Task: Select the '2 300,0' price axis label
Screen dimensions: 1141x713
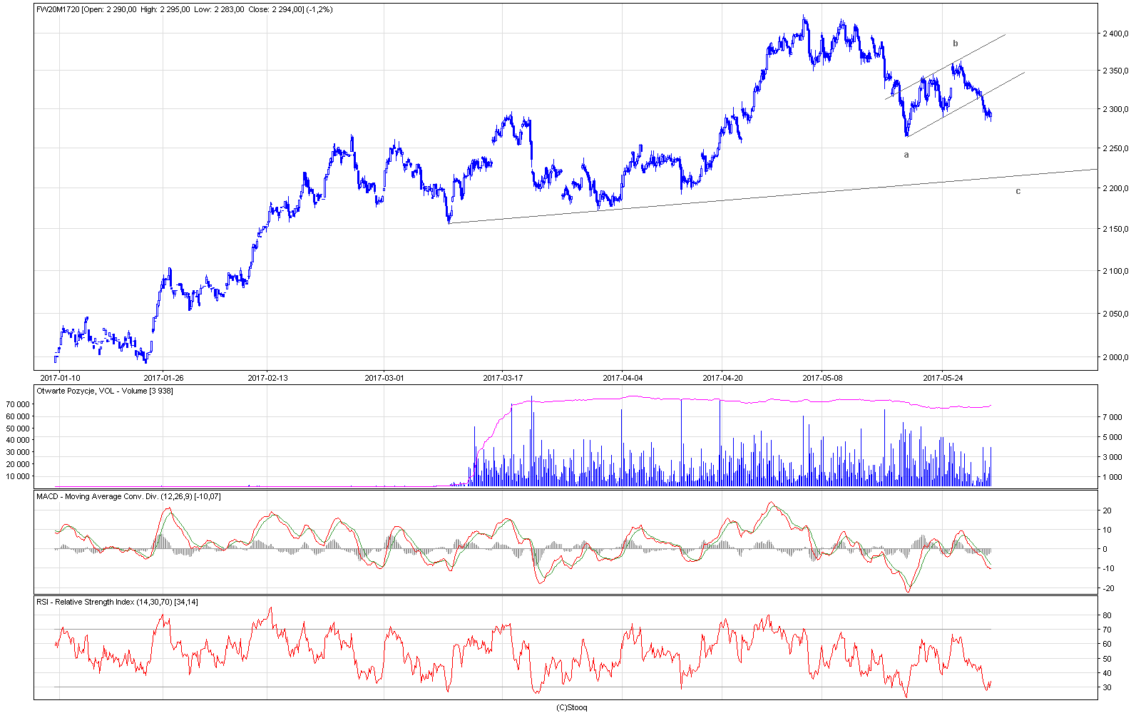Action: [1115, 109]
